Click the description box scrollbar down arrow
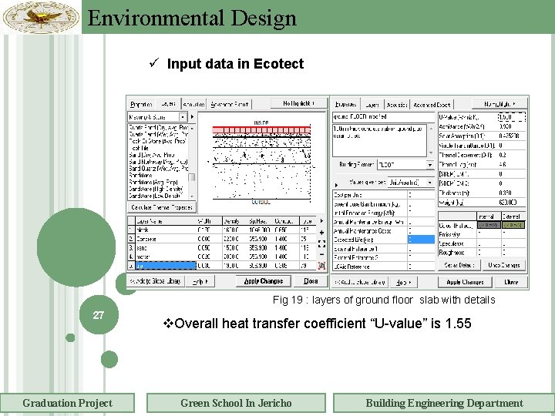The height and width of the screenshot is (416, 555). [x=431, y=153]
